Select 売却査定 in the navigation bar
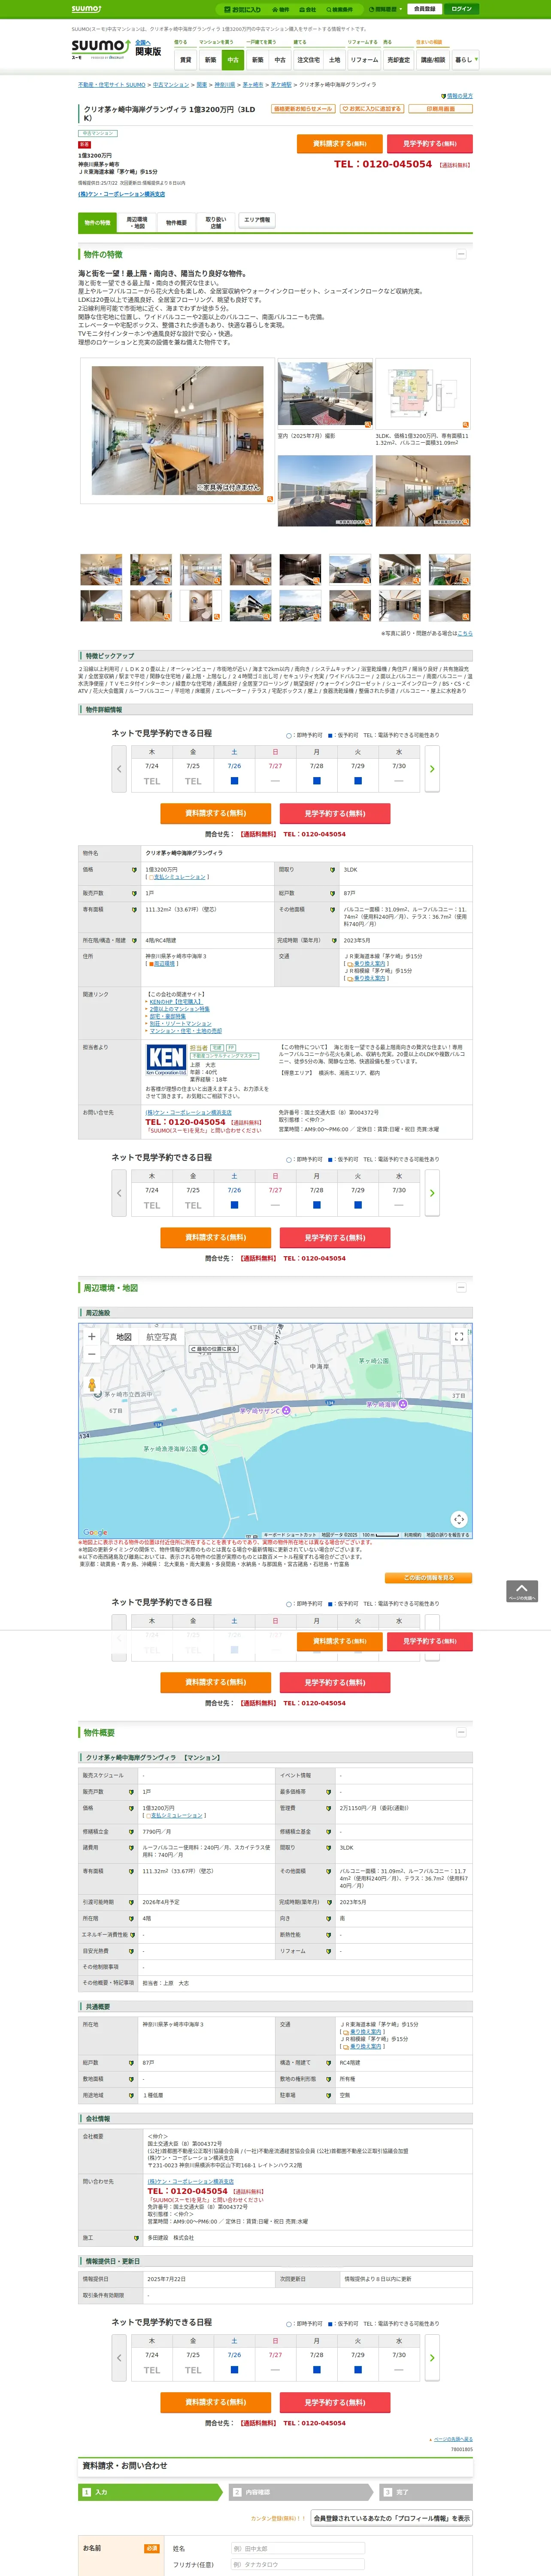Image resolution: width=551 pixels, height=2576 pixels. coord(399,60)
